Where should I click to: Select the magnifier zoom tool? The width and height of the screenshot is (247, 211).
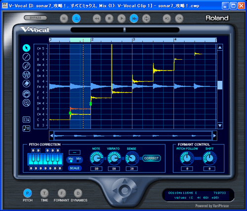coord(26,103)
